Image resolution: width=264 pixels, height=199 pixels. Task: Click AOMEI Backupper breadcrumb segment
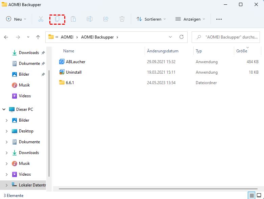coord(97,37)
